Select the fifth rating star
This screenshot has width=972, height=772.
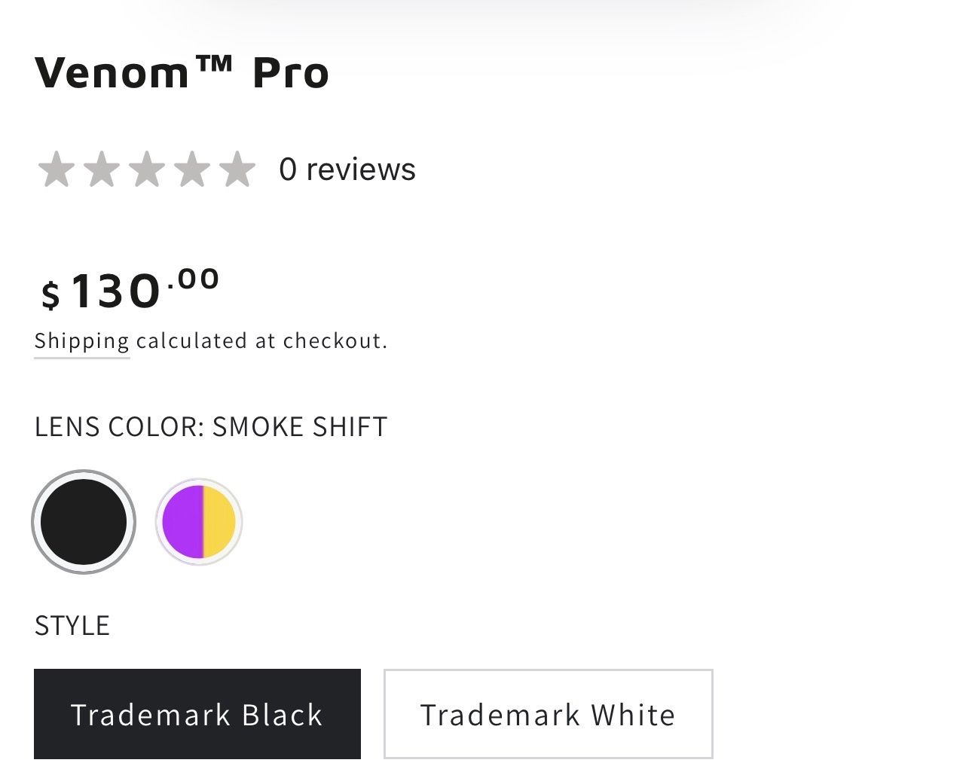point(237,169)
